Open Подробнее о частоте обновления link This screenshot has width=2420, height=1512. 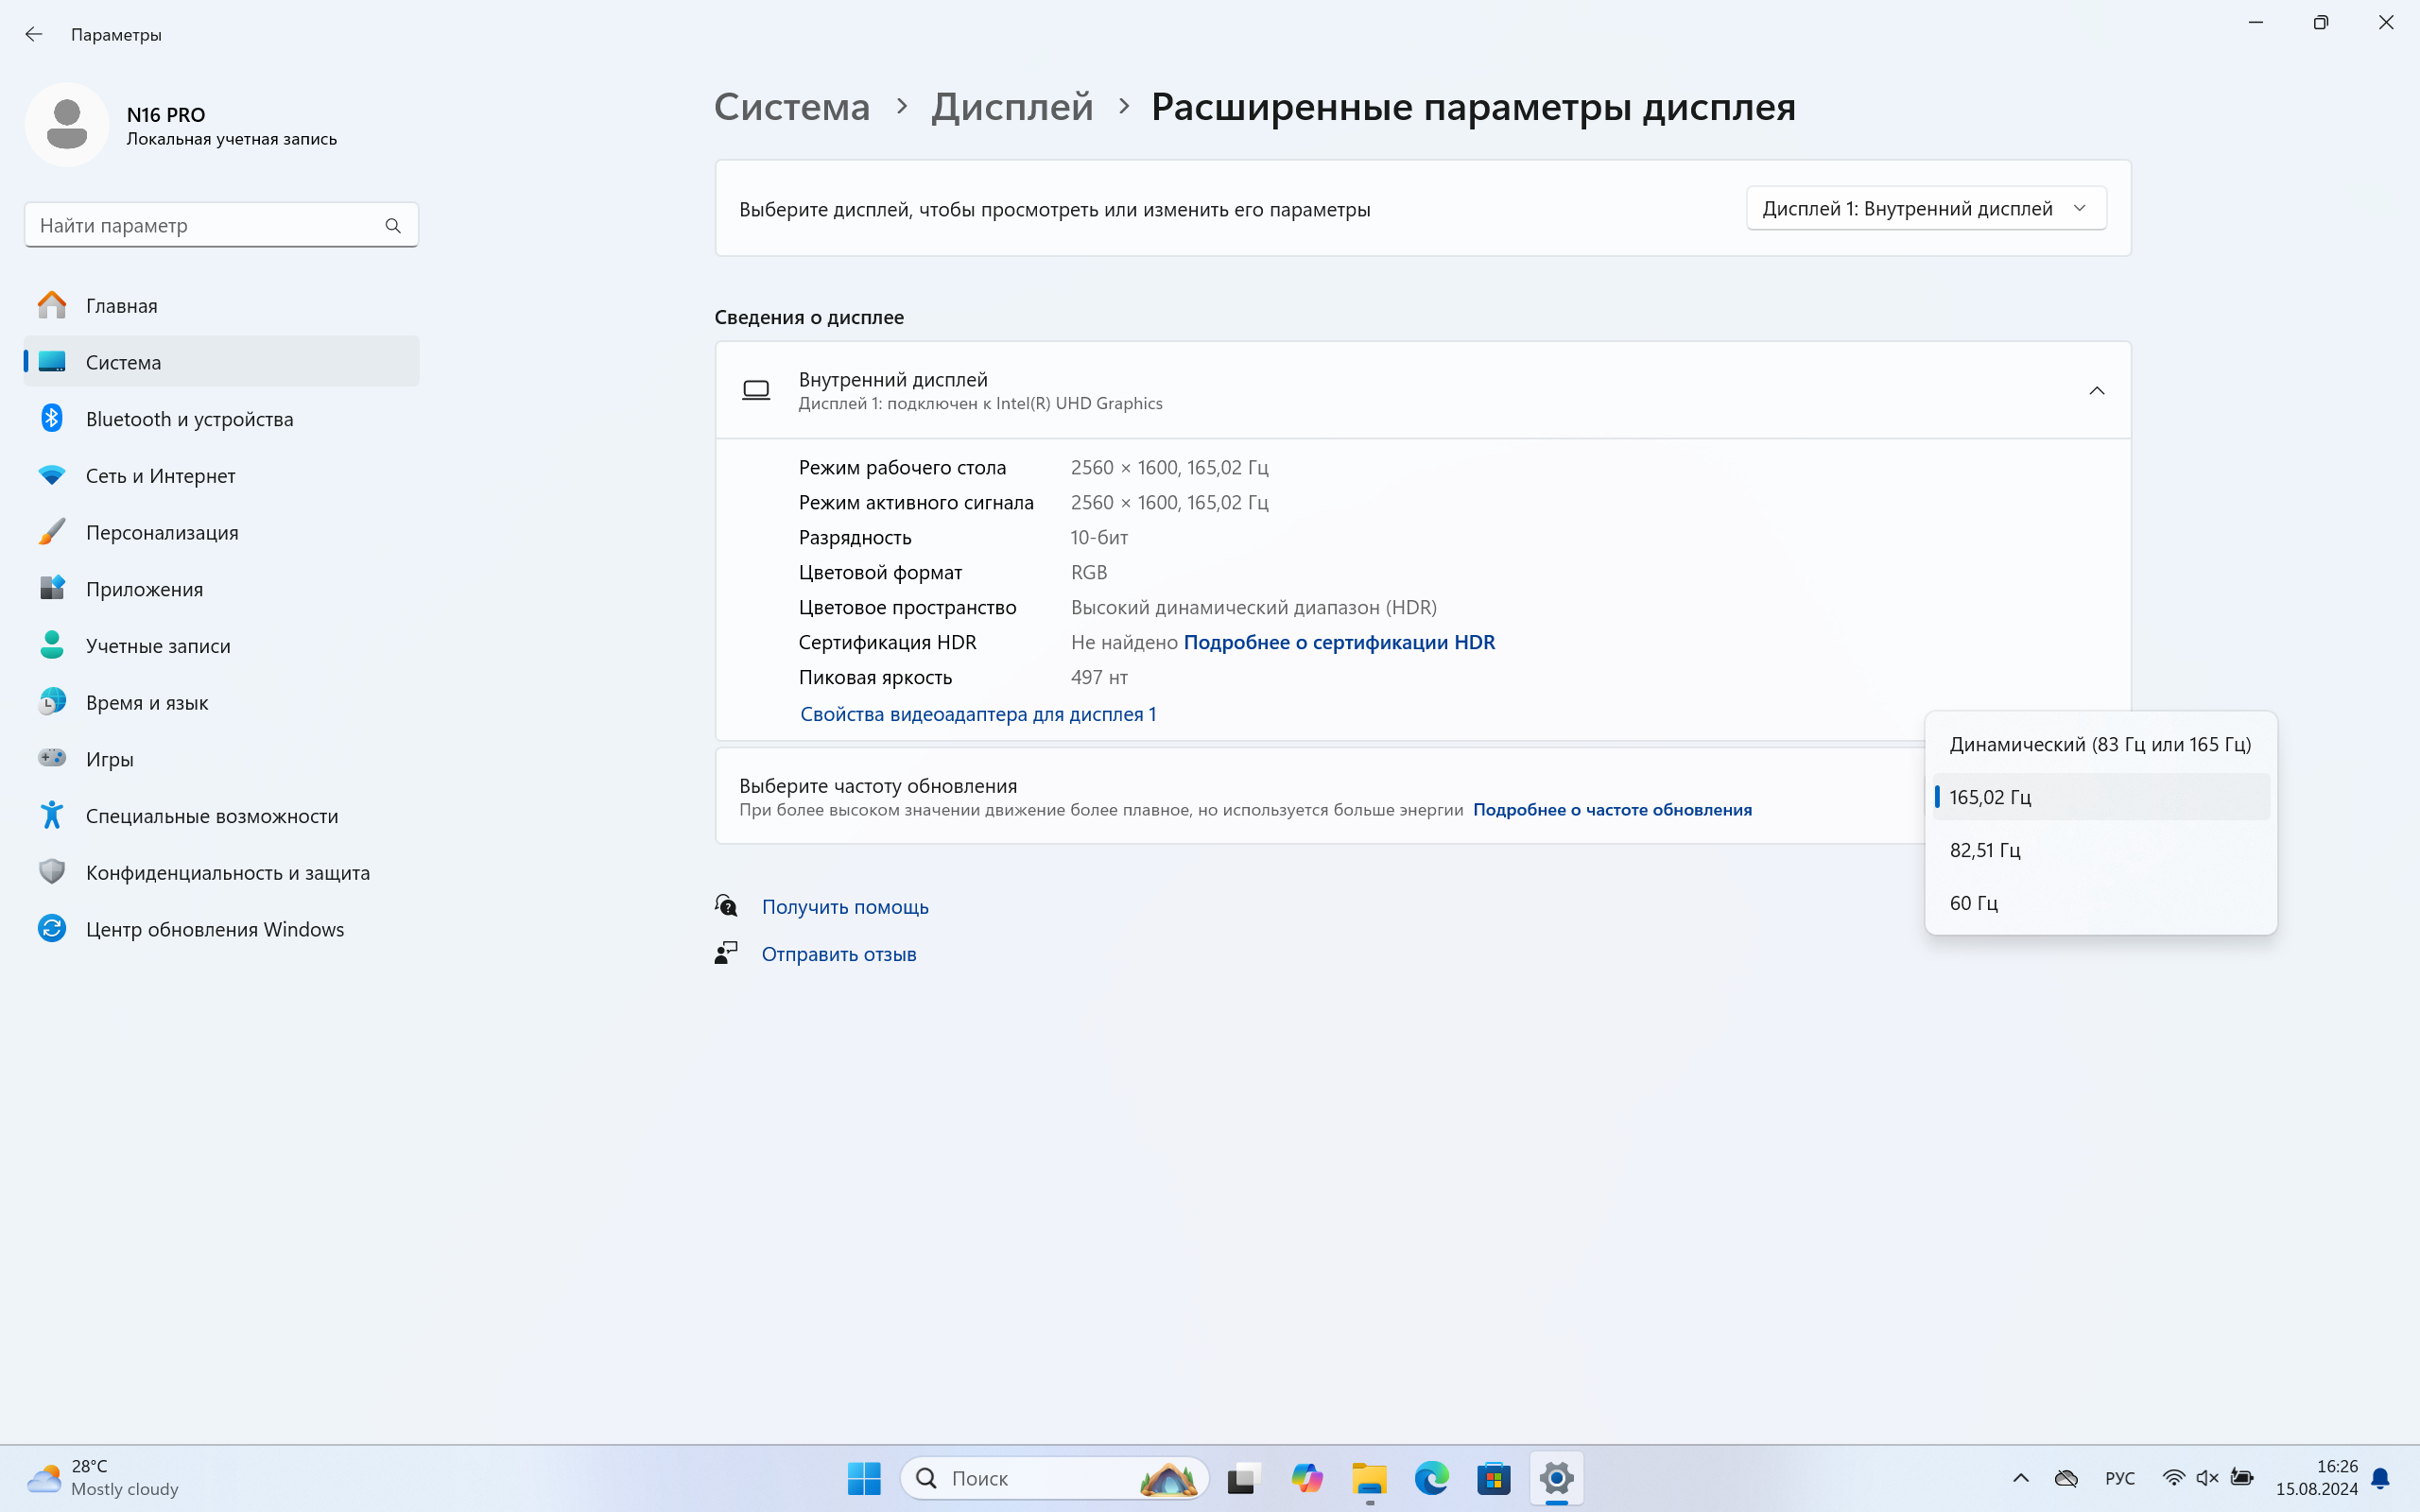pos(1610,808)
